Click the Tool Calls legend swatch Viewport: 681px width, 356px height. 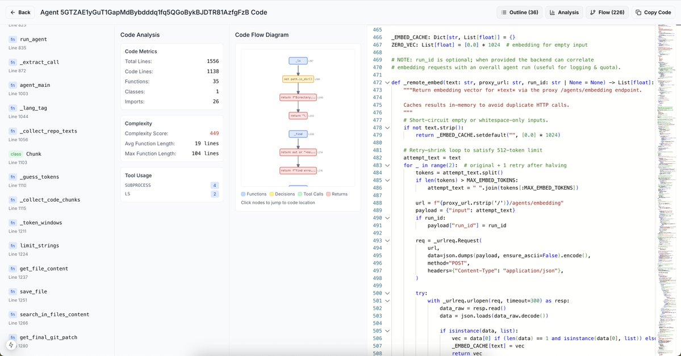pyautogui.click(x=300, y=194)
